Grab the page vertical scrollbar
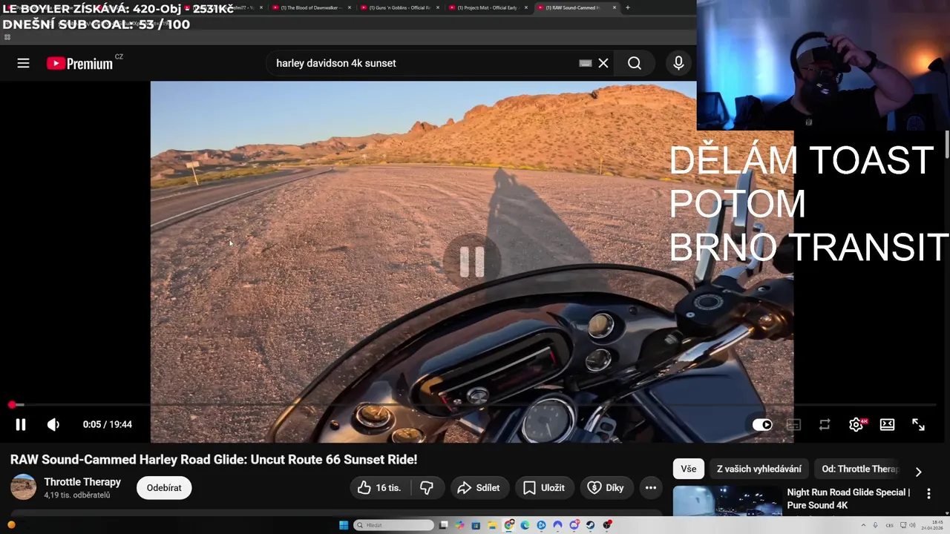This screenshot has width=950, height=534. tap(947, 145)
